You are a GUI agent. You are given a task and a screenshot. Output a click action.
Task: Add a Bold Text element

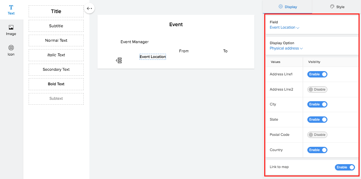tap(56, 84)
